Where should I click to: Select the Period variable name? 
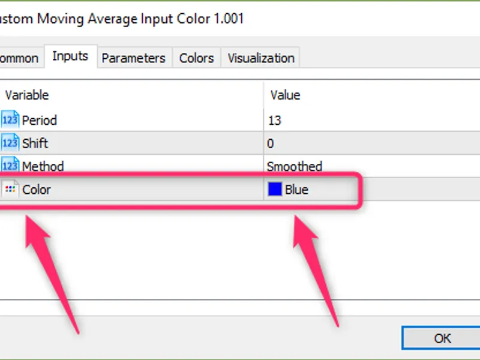pyautogui.click(x=40, y=121)
